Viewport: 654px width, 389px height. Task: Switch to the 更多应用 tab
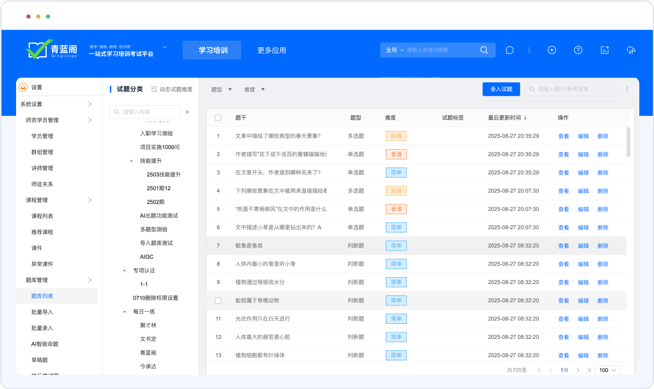(271, 50)
